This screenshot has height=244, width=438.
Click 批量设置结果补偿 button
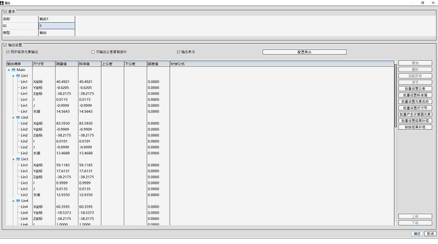pyautogui.click(x=415, y=121)
